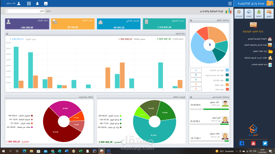Click the تطبيق وثق app logo
275x154 pixels.
tap(253, 130)
